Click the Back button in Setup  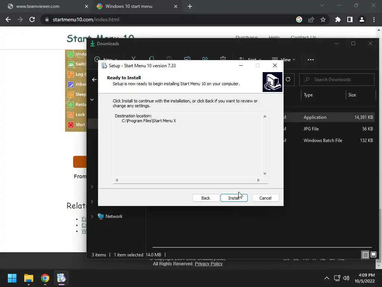pos(206,198)
